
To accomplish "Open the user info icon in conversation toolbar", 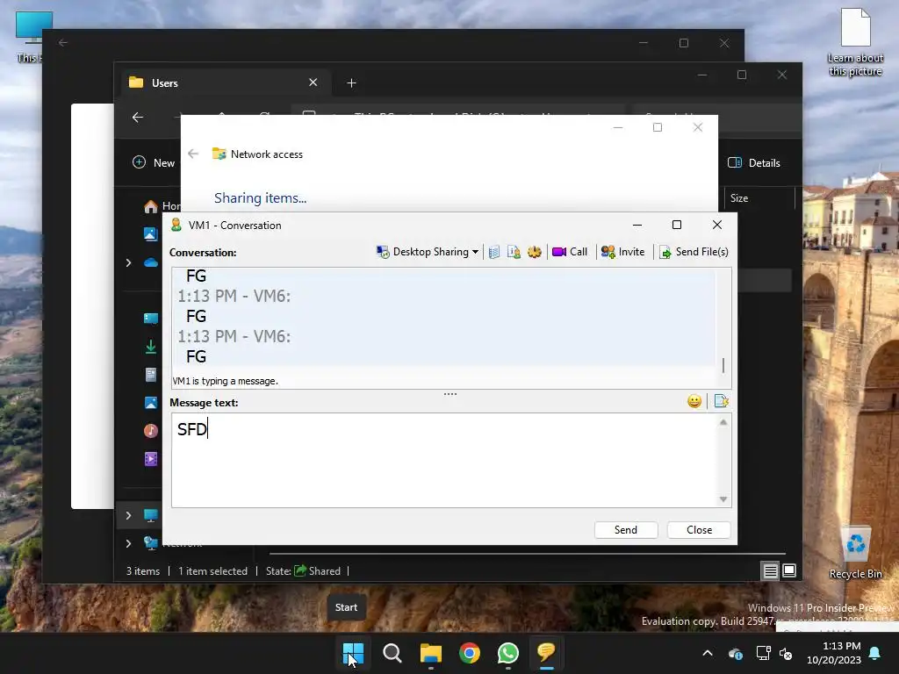I will point(514,252).
